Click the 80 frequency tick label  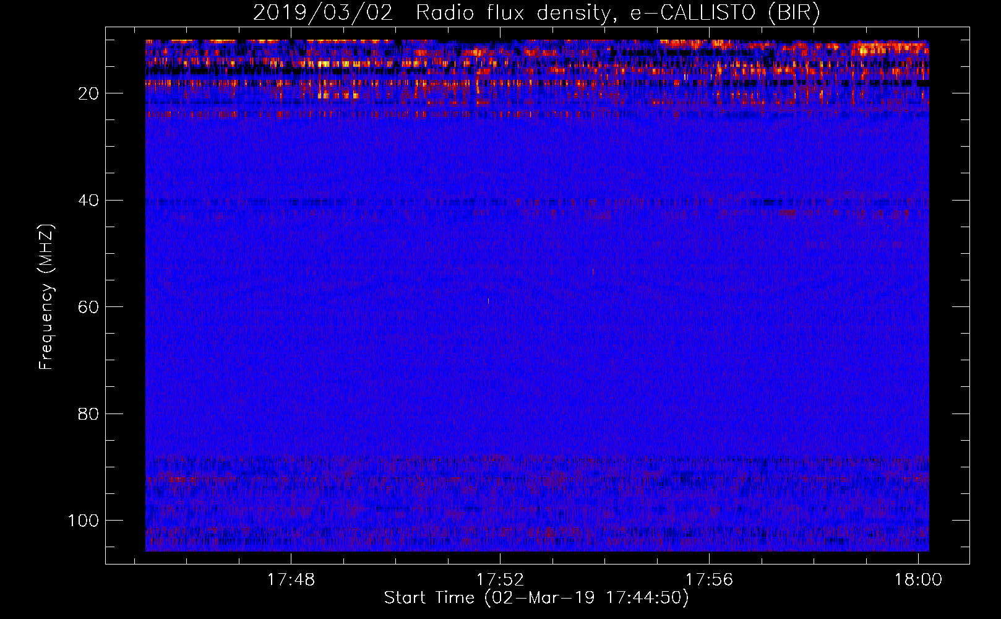pos(88,414)
